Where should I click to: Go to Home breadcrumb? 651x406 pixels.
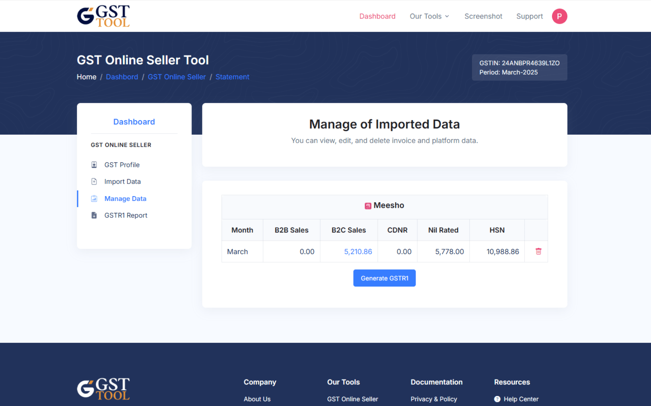point(87,77)
